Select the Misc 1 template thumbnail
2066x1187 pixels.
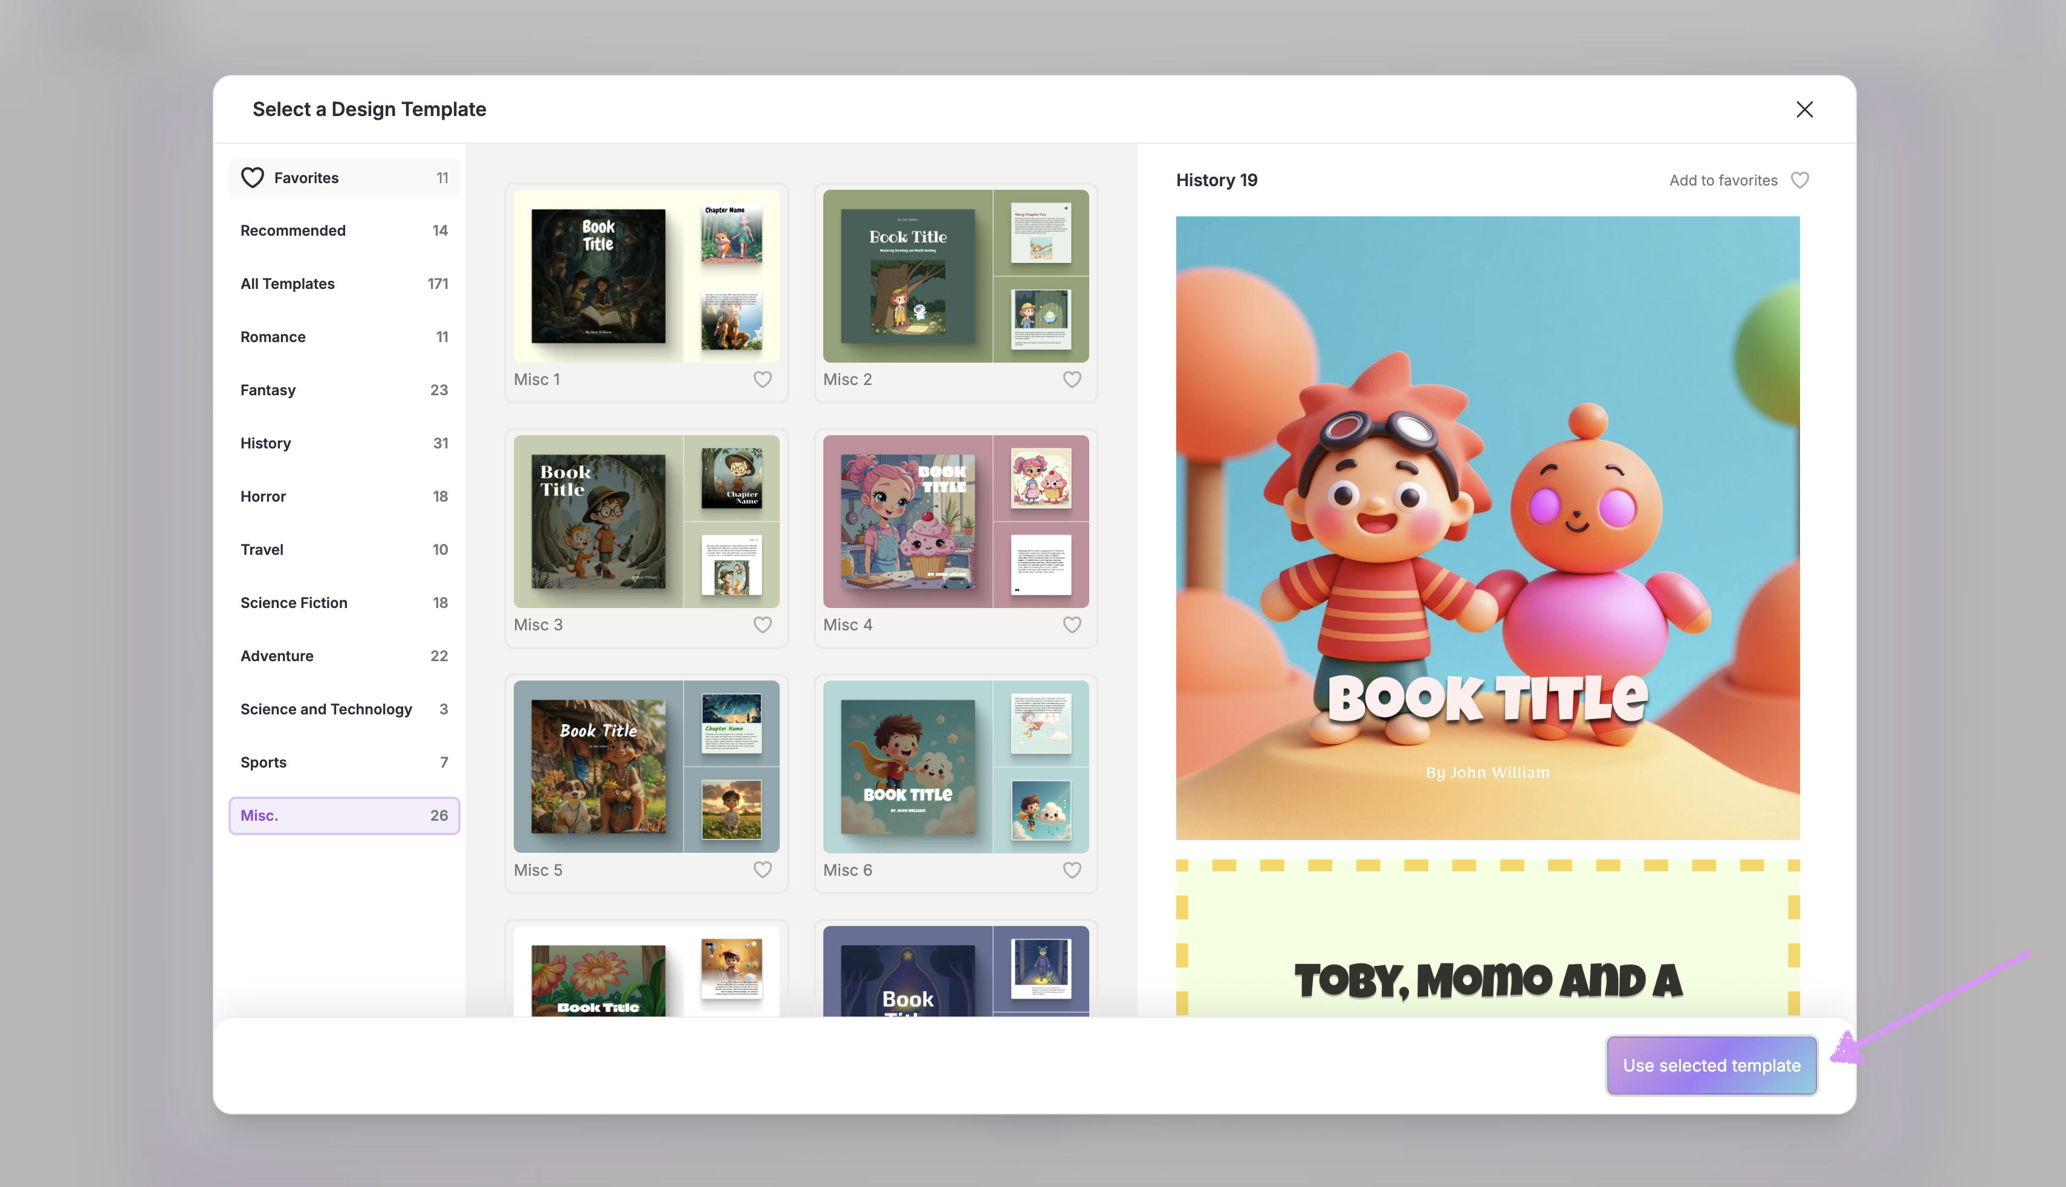[646, 276]
